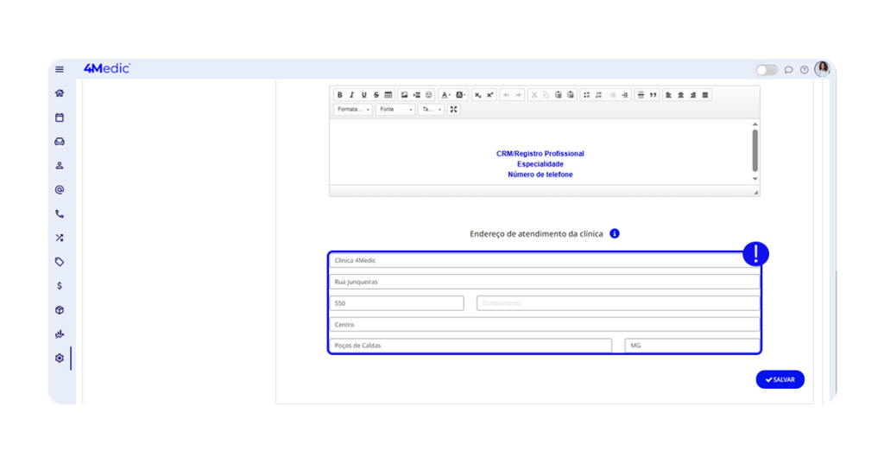Image resolution: width=884 pixels, height=464 pixels.
Task: Click the SALVAR button
Action: pyautogui.click(x=780, y=379)
